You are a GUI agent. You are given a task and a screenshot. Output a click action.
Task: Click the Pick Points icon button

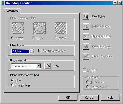[86, 17]
